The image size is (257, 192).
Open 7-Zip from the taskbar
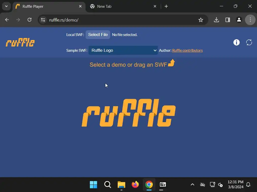[163, 185]
